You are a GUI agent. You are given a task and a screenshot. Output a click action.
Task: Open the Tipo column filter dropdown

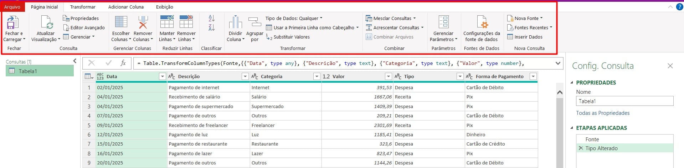460,76
